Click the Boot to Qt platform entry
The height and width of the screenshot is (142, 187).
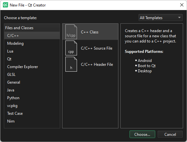pyautogui.click(x=147, y=66)
